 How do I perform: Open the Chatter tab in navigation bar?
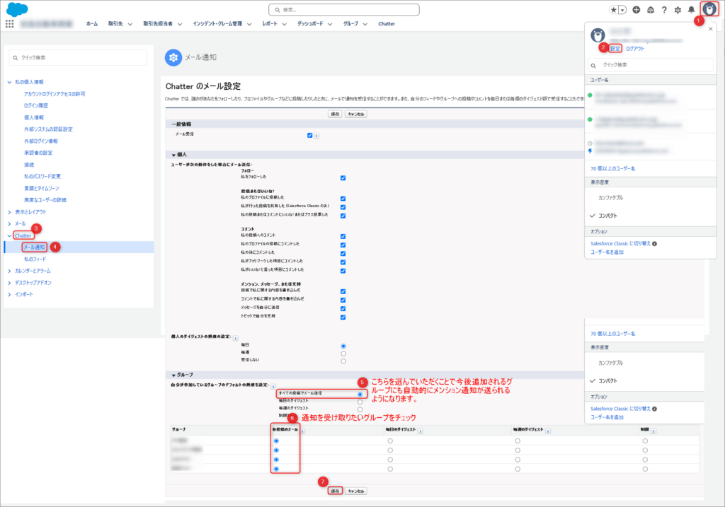(387, 23)
